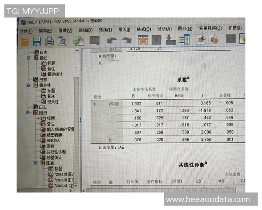Screen dimensions: 262x210
Task: Open the 文件(F) menu
Action: (x=26, y=31)
